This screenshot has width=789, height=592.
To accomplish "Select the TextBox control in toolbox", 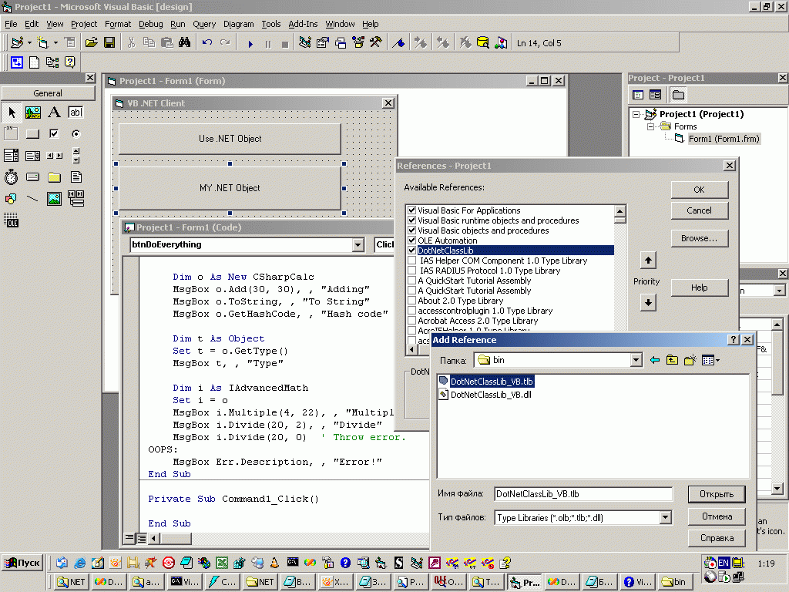I will click(76, 113).
